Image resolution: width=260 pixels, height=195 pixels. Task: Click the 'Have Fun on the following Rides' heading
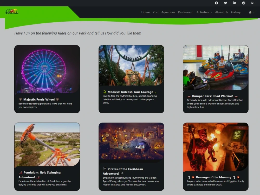78,33
